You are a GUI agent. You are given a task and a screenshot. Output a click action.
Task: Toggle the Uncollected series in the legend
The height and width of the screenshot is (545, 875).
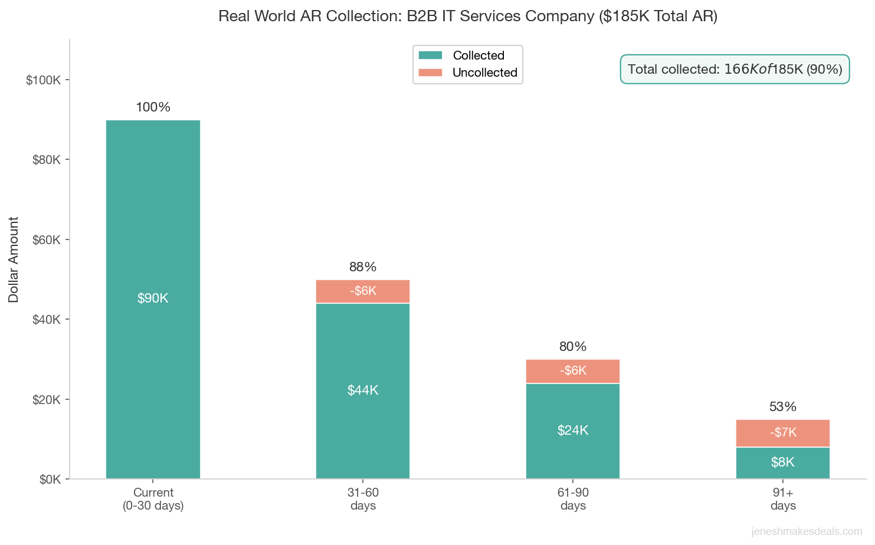pos(484,73)
